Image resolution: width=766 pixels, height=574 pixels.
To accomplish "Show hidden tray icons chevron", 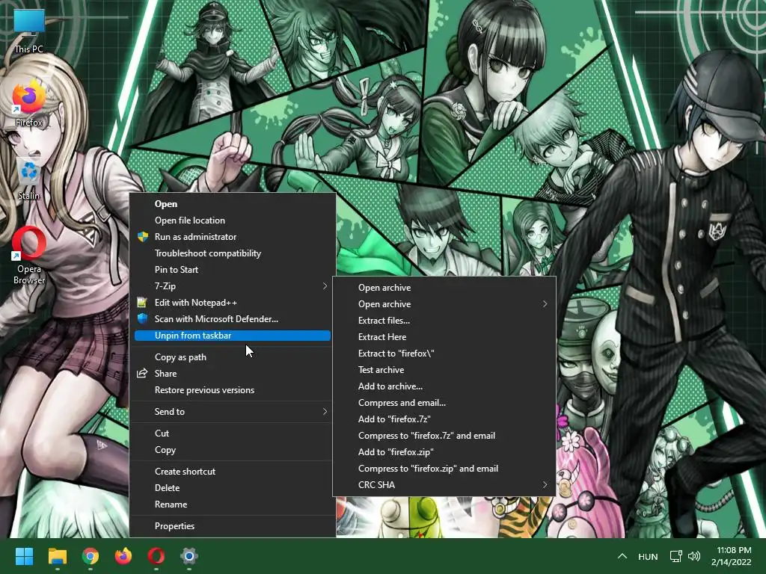I will pyautogui.click(x=622, y=556).
